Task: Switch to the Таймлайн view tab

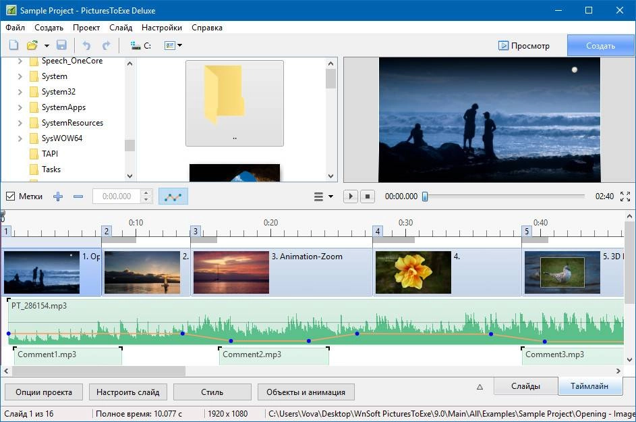Action: coord(589,386)
